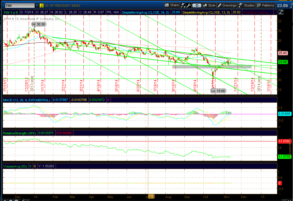
Task: Click the H: 26.92 high value
Action: (x=57, y=12)
